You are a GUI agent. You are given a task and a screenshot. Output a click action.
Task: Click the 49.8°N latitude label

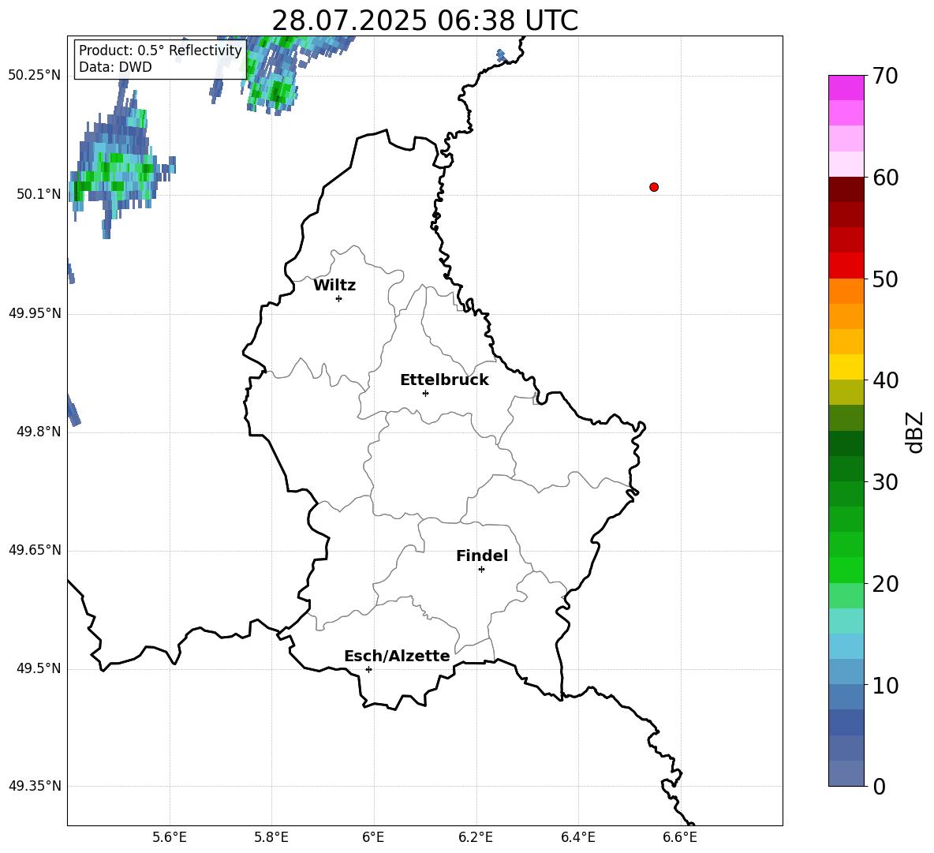[x=39, y=432]
